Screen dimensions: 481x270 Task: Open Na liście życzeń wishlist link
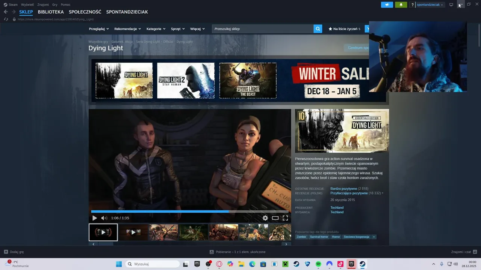(x=344, y=29)
